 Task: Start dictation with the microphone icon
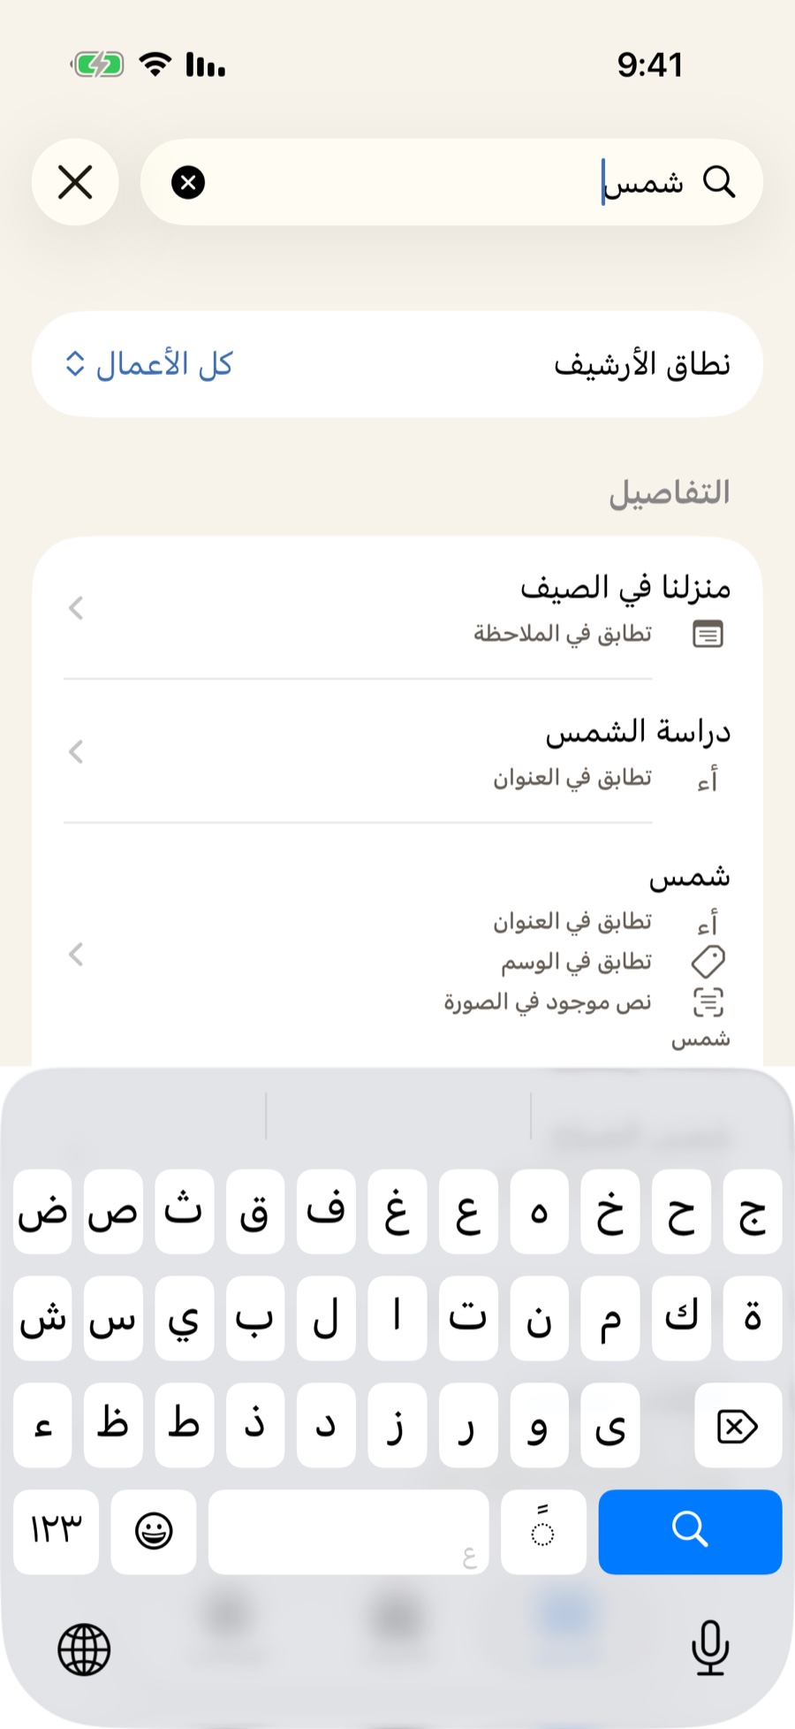click(x=710, y=1648)
